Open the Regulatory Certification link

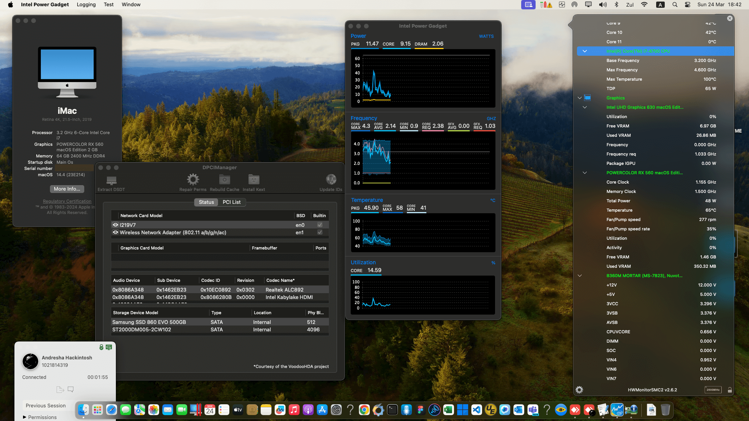coord(67,201)
